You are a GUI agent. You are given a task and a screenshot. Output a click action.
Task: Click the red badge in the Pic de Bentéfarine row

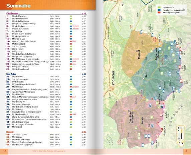tap(74, 114)
